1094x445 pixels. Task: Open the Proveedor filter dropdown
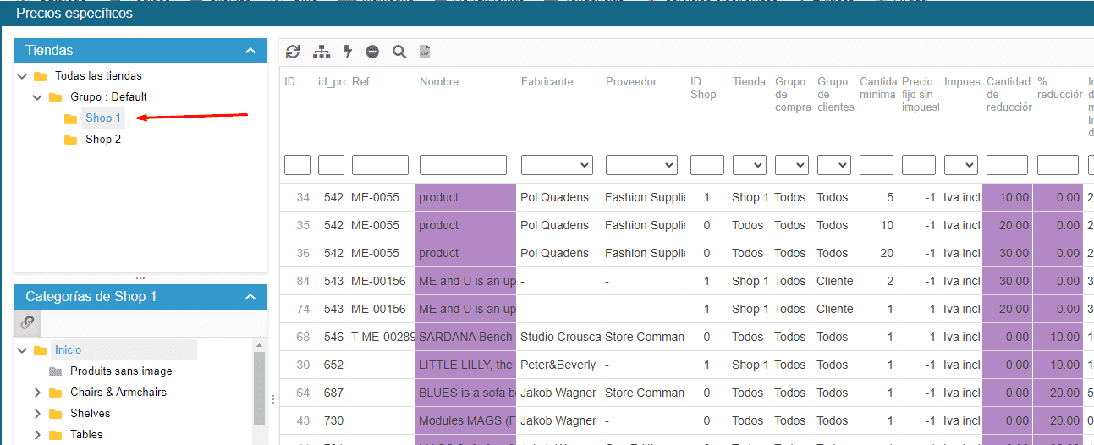(641, 165)
